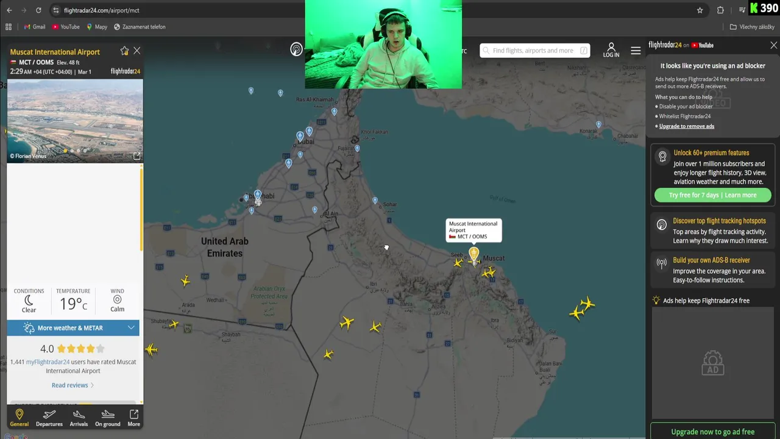Open the browser extensions puzzle icon
The image size is (780, 439).
click(x=720, y=10)
